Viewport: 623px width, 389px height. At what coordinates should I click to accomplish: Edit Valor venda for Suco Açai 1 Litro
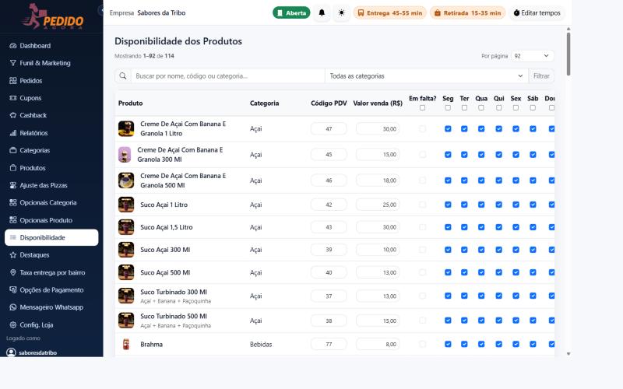(378, 205)
